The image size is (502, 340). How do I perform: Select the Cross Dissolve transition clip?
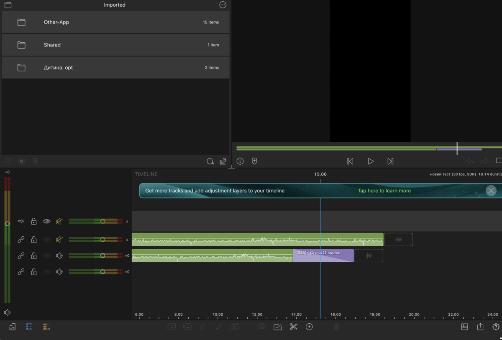pyautogui.click(x=323, y=256)
